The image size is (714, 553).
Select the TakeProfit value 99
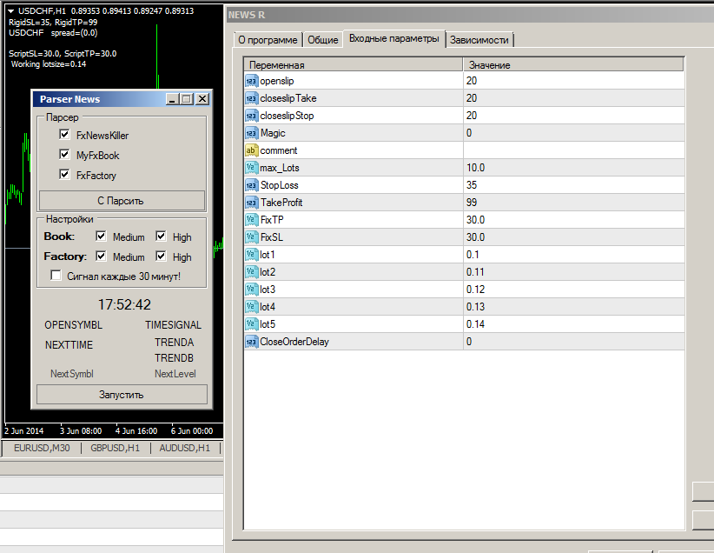click(x=574, y=203)
